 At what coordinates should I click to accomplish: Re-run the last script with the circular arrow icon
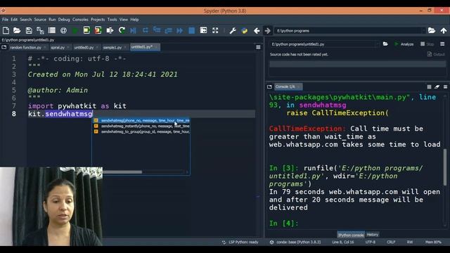(122, 30)
